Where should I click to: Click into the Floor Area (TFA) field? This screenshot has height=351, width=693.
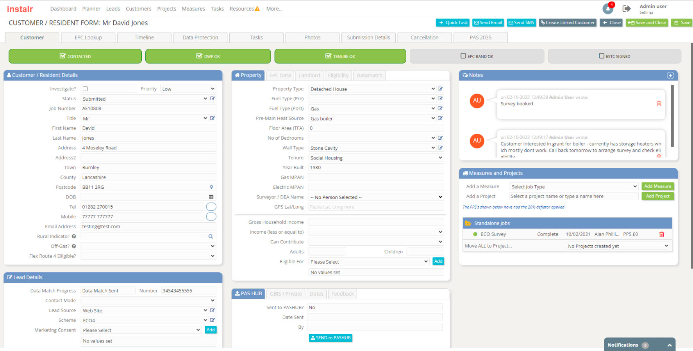[x=376, y=128]
